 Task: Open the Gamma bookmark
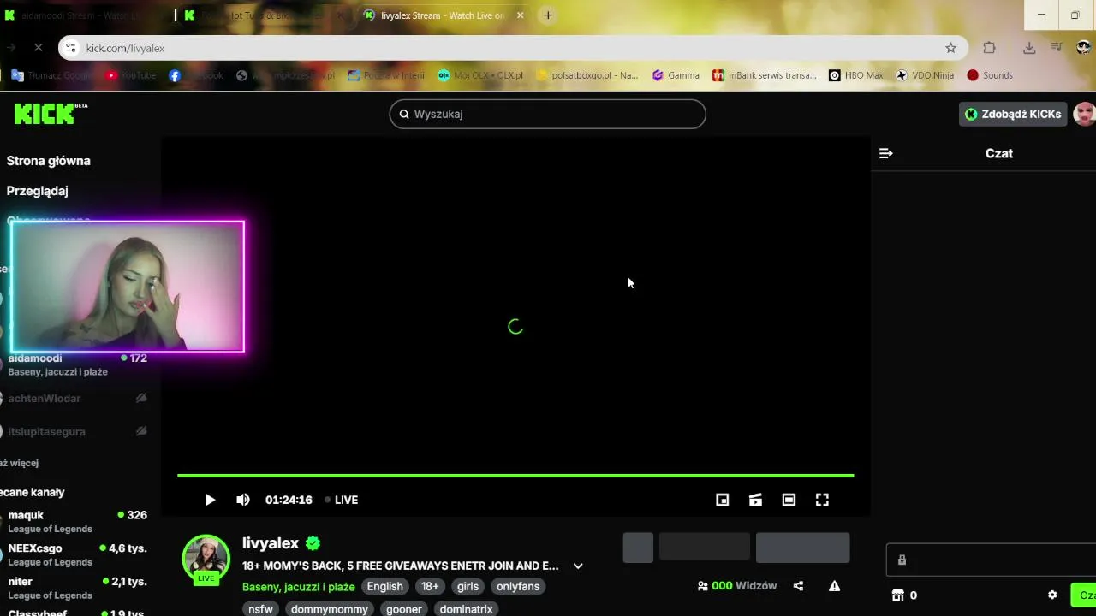(x=676, y=75)
